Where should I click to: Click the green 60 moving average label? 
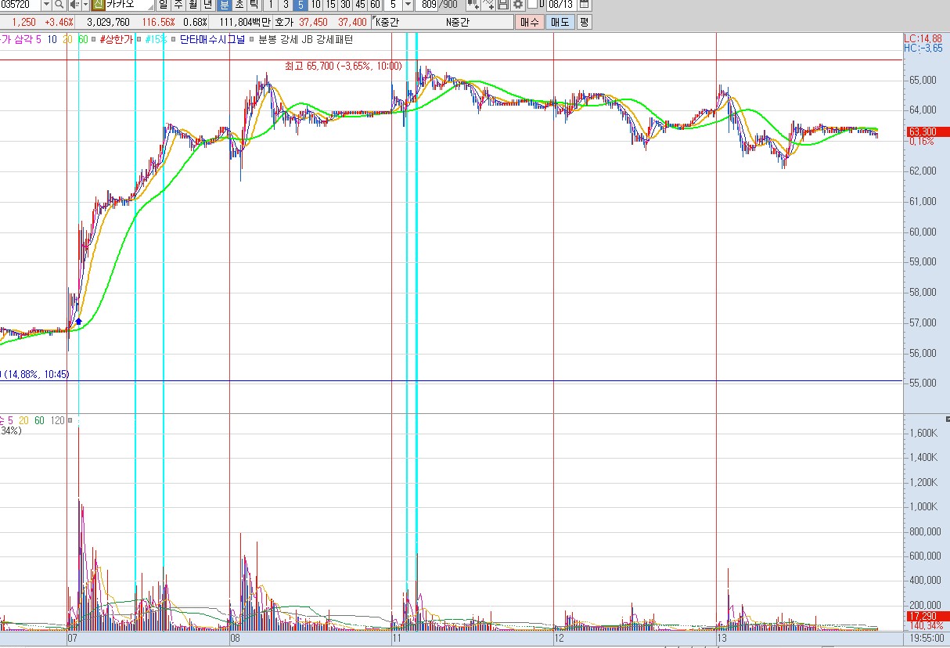[82, 39]
